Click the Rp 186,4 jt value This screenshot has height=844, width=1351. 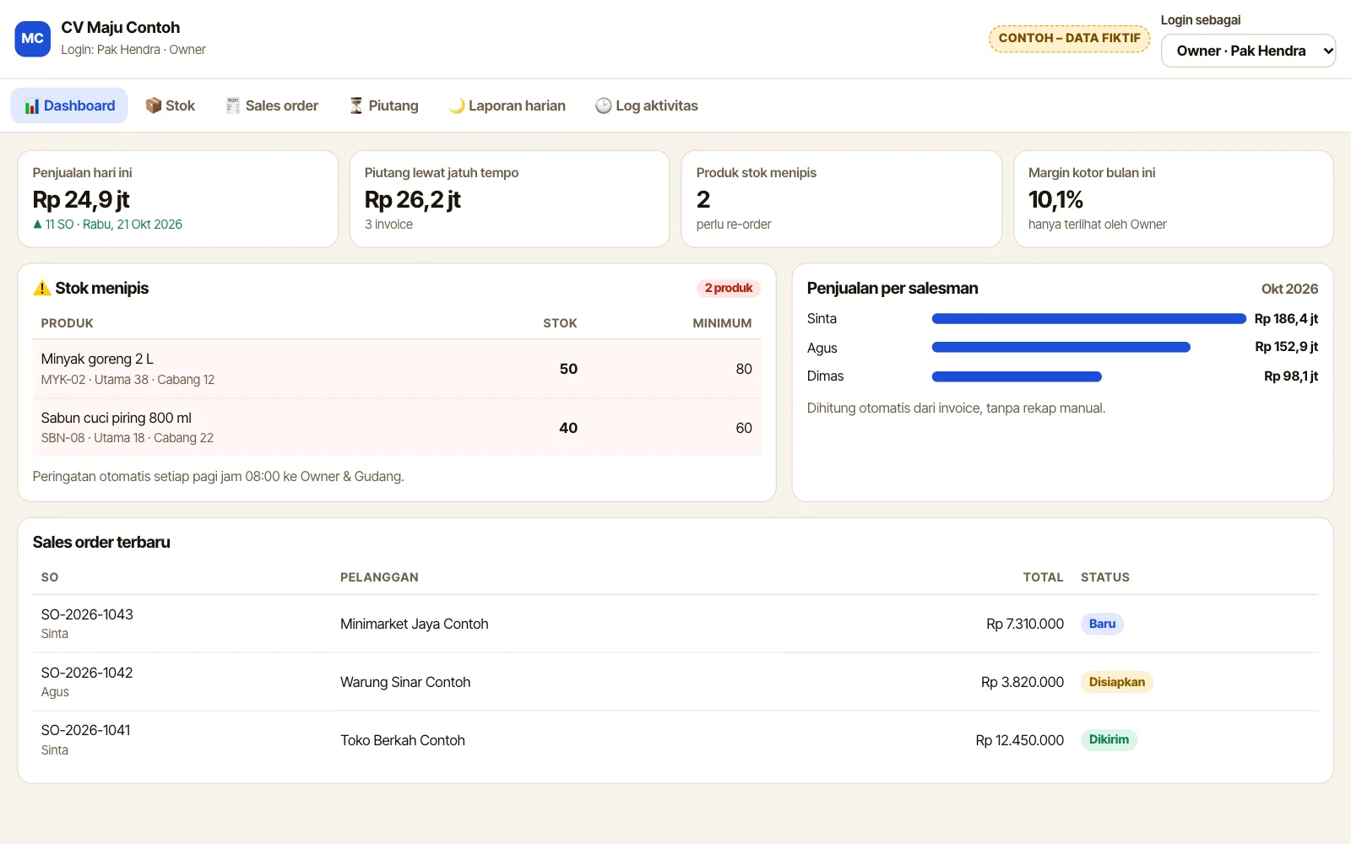[1286, 319]
